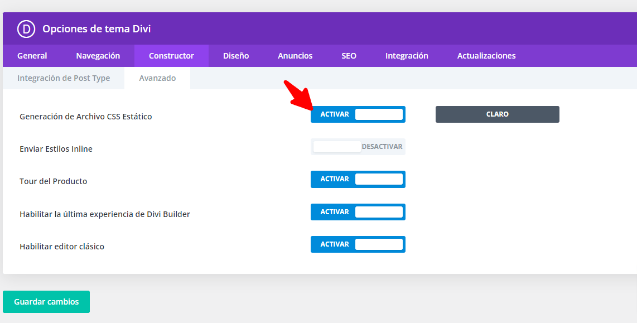Screen dimensions: 637x323
Task: Click the CLARO button to clear CSS
Action: (497, 114)
